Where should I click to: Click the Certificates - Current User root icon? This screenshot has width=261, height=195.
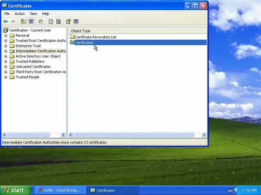click(x=6, y=30)
